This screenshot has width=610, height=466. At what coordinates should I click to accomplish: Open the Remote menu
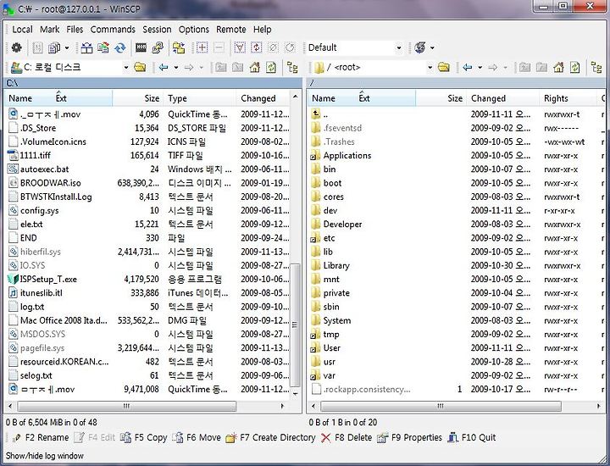[x=231, y=29]
